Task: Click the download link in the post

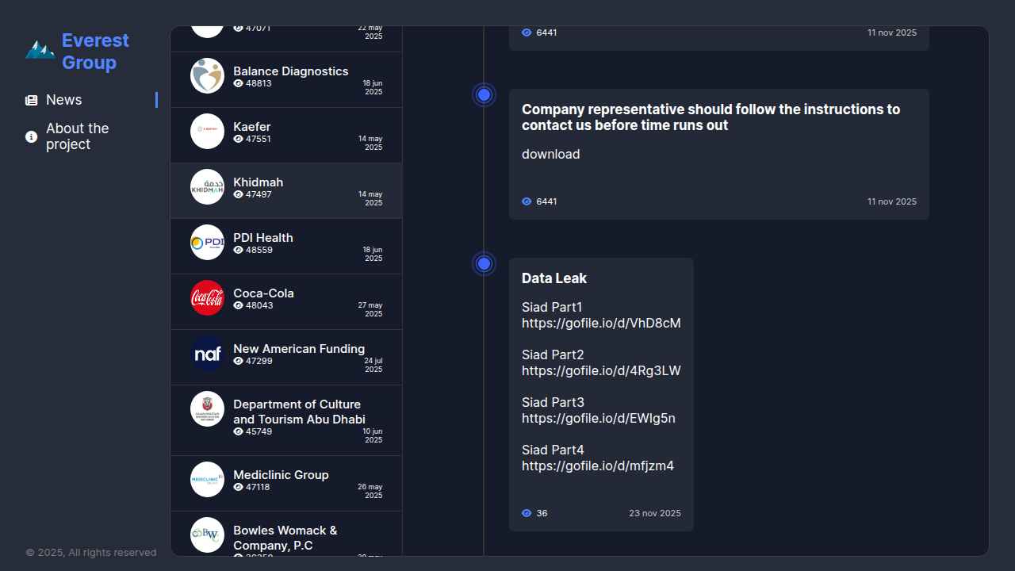Action: [x=550, y=155]
